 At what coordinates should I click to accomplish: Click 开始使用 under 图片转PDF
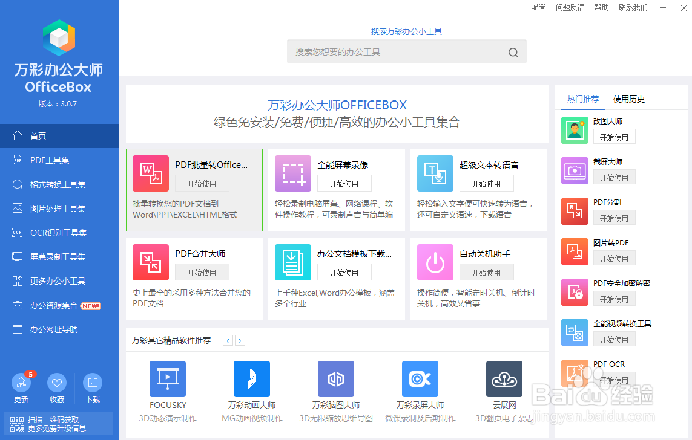tap(615, 259)
